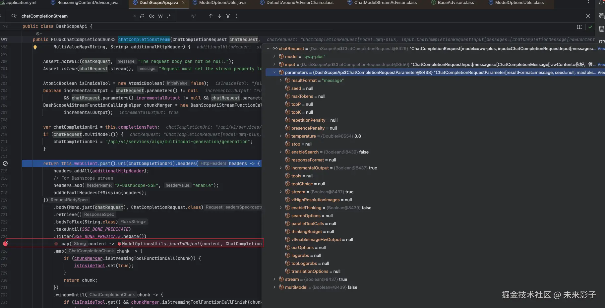Jump to previous search occurrence arrow
Viewport: 605px width, 308px height.
point(211,16)
